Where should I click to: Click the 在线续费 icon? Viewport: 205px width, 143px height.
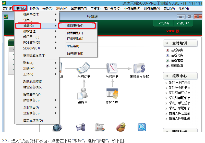pyautogui.click(x=167, y=50)
